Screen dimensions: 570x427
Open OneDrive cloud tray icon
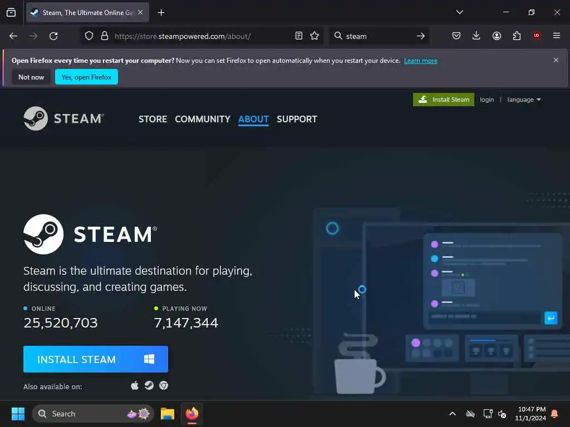tap(470, 414)
